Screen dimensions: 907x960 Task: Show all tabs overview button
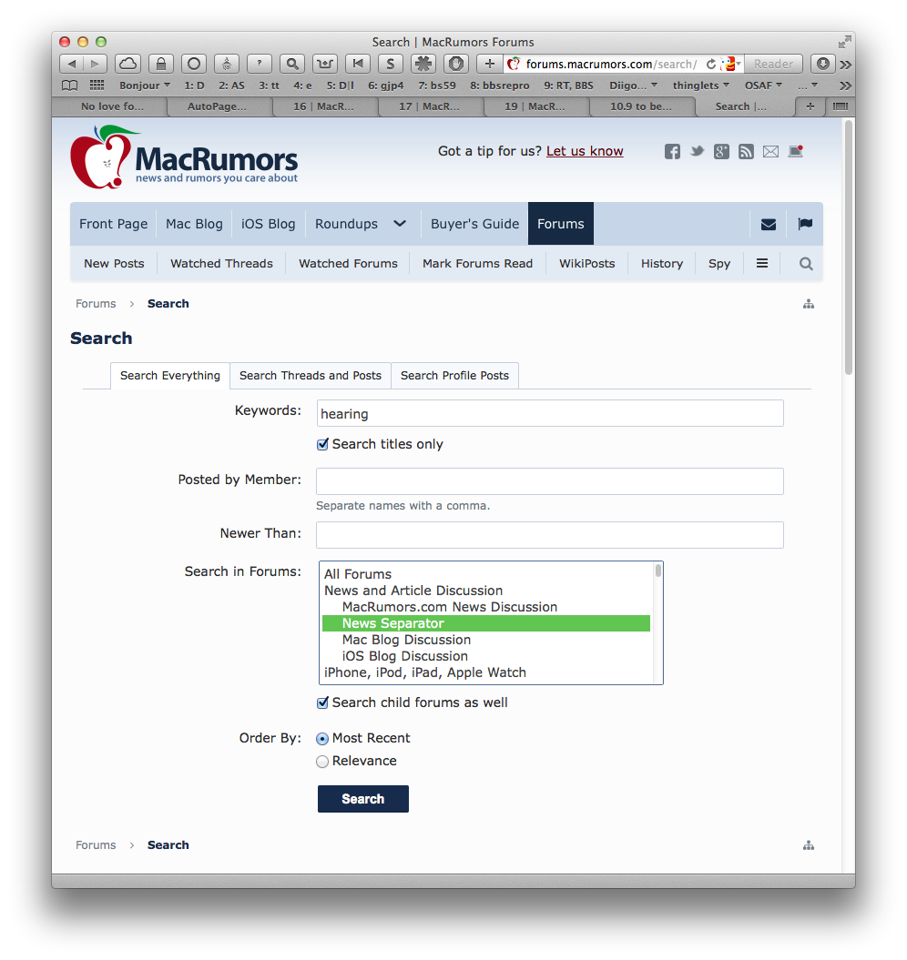tap(841, 106)
